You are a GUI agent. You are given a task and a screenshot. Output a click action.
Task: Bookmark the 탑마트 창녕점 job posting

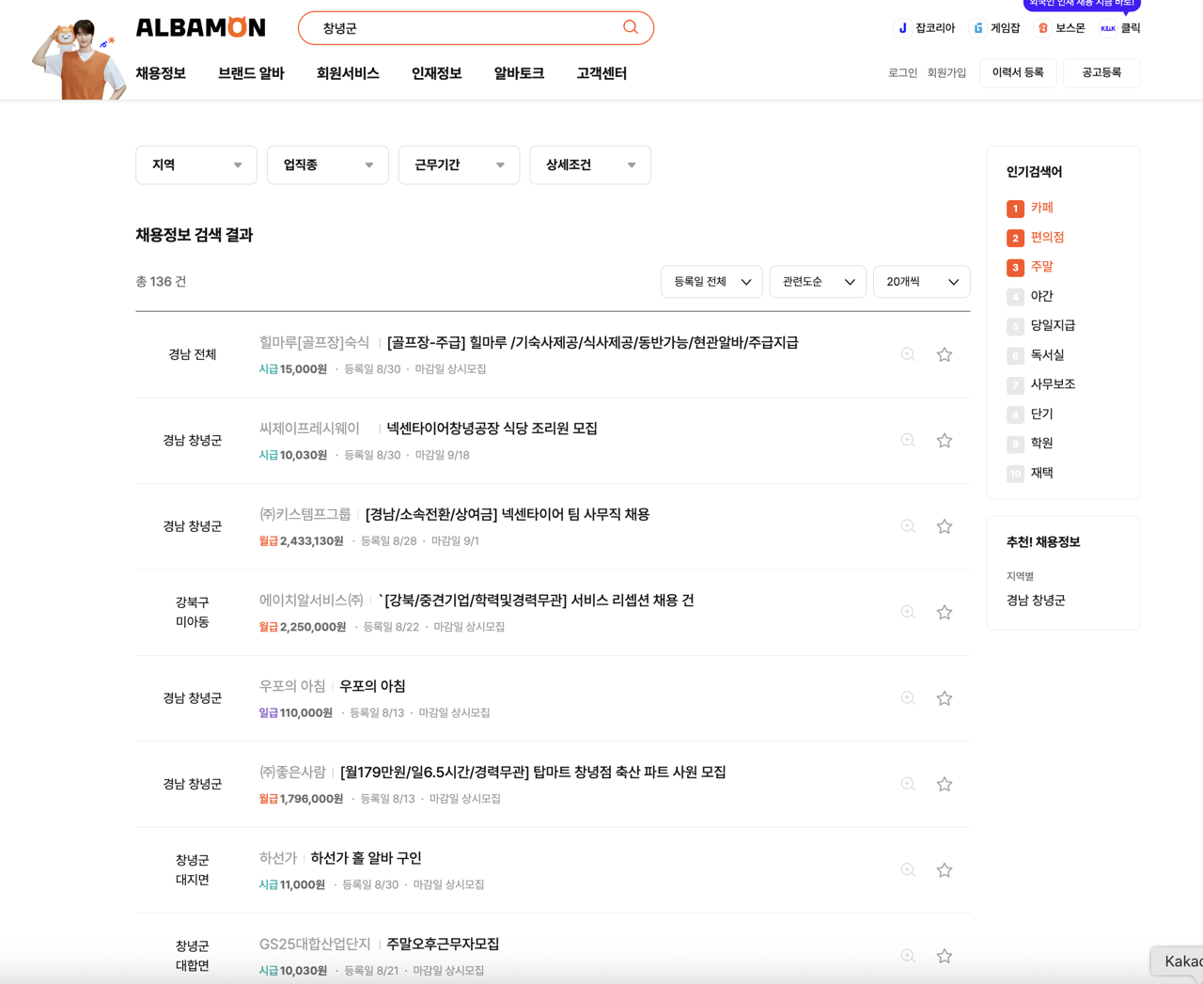944,784
